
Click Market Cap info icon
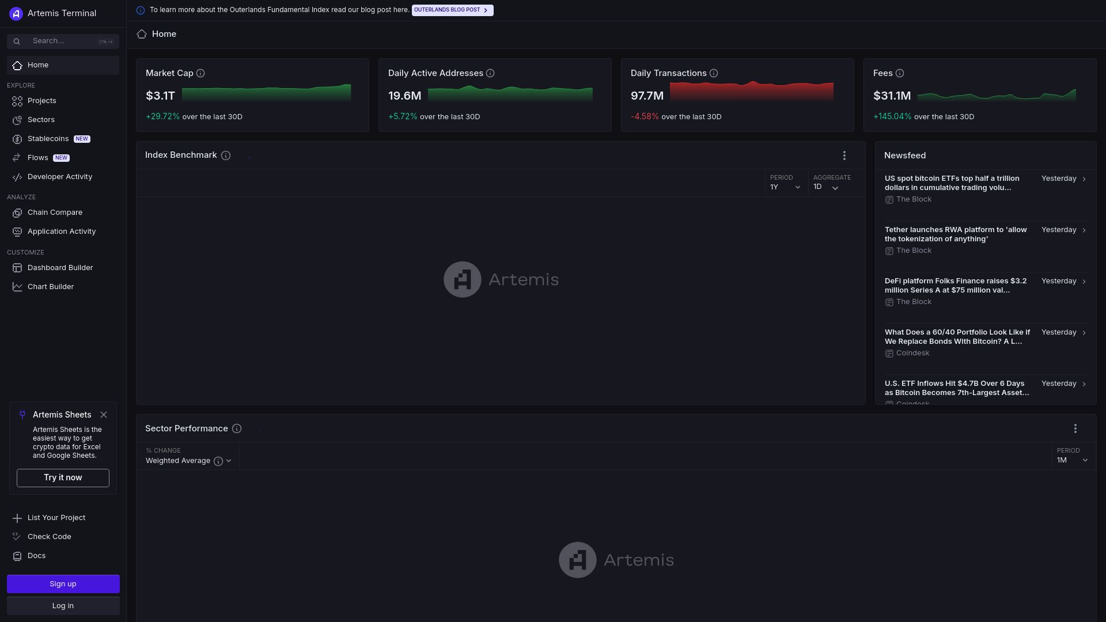(x=200, y=73)
